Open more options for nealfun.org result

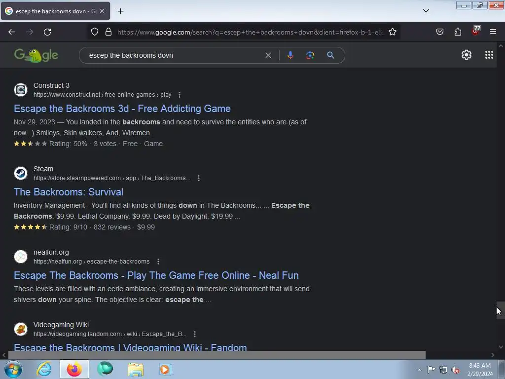(x=158, y=262)
